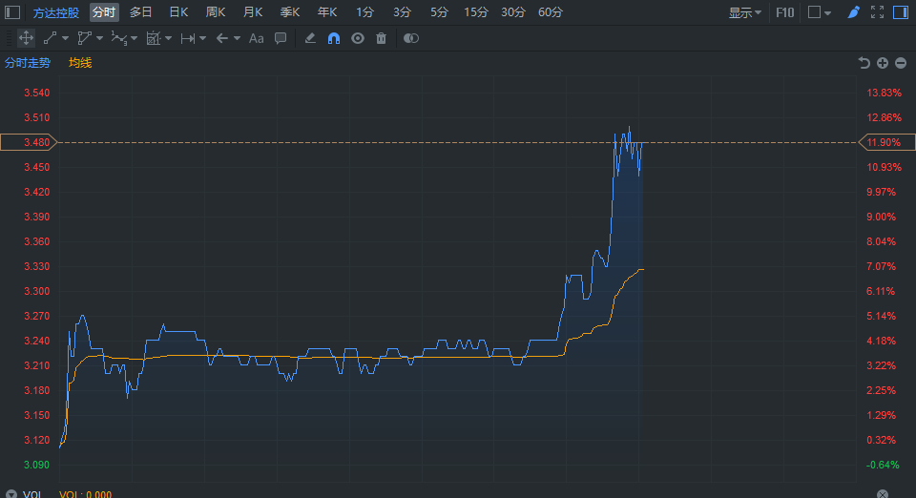Screen dimensions: 916x498
Task: Zoom in chart with plus icon
Action: click(883, 63)
